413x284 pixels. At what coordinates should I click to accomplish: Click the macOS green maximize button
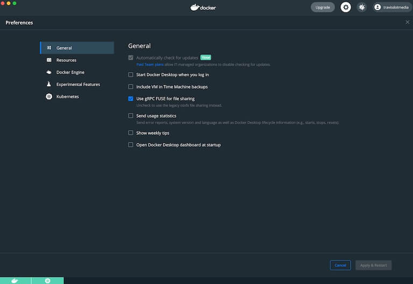pos(15,3)
